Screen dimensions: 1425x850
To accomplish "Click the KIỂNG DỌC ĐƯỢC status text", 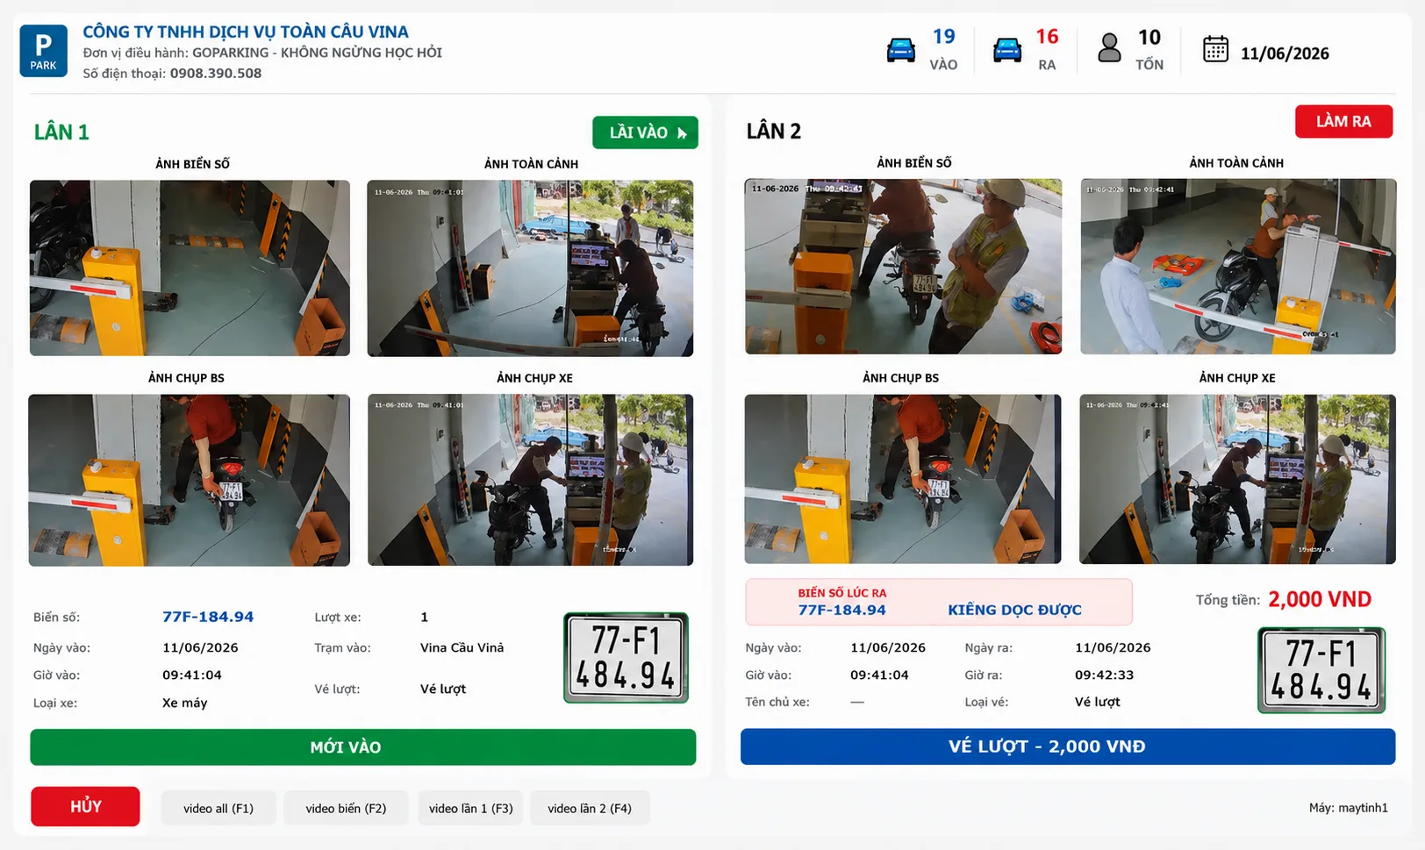I will (1014, 610).
